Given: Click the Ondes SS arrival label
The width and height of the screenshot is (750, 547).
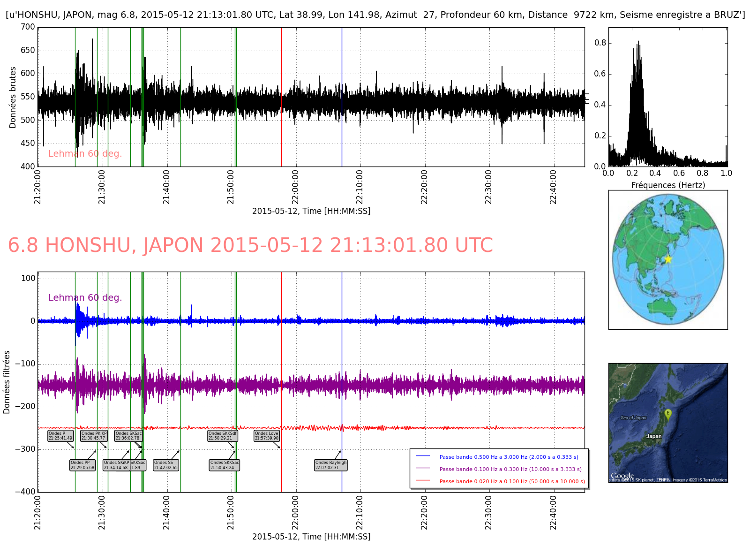Looking at the screenshot, I should click(x=166, y=465).
